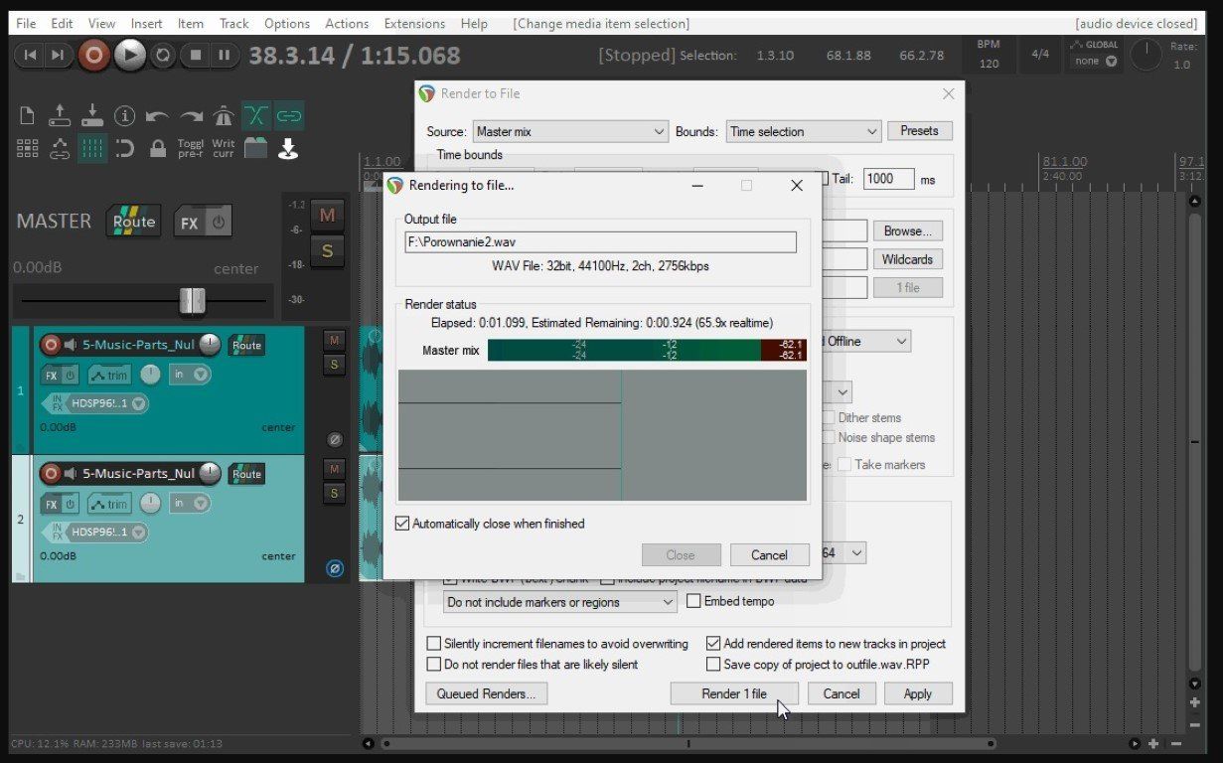Click the 'Writ curr' toolbar button
Screen dimensions: 1223x763
(224, 149)
